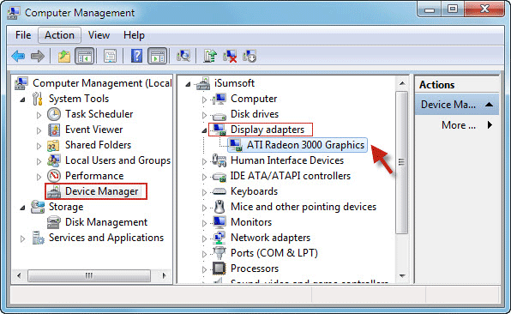Screen dimensions: 511x314
Task: Click the System Tools wrench icon
Action: point(38,99)
